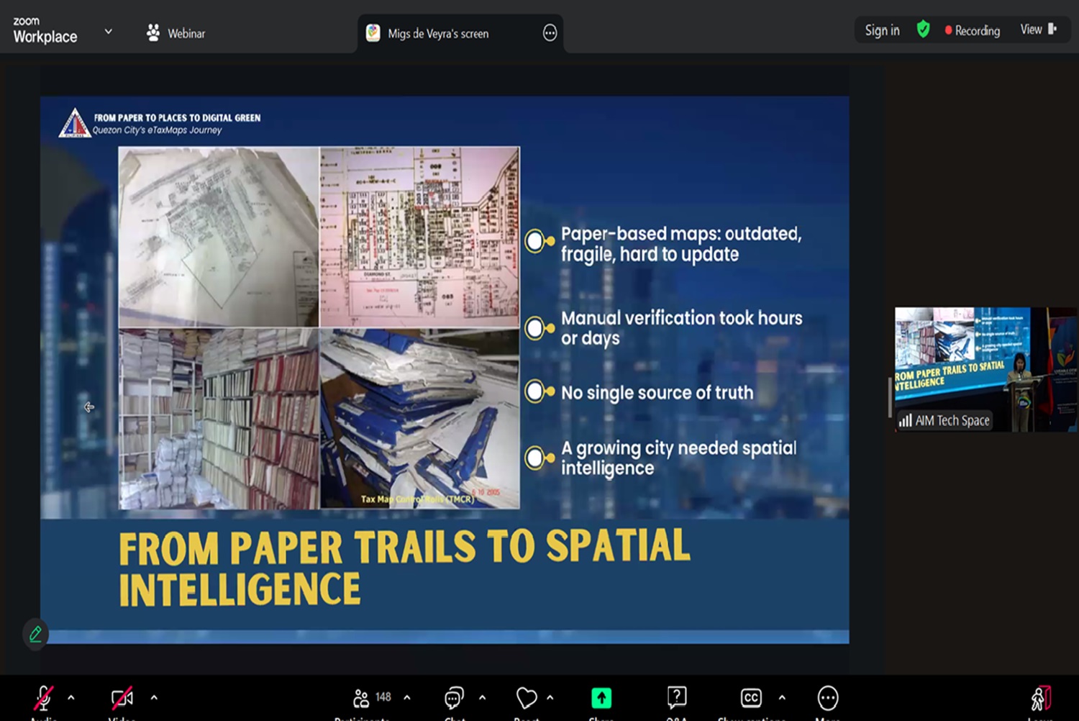
Task: Open the View layout menu
Action: (x=1038, y=30)
